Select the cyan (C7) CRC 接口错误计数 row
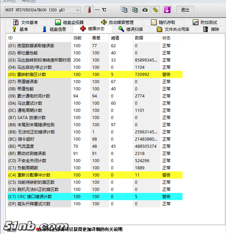The height and width of the screenshot is (234, 226). tap(94, 196)
